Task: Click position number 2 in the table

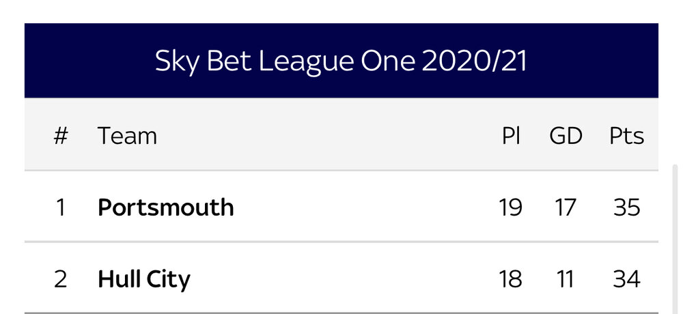Action: click(61, 279)
